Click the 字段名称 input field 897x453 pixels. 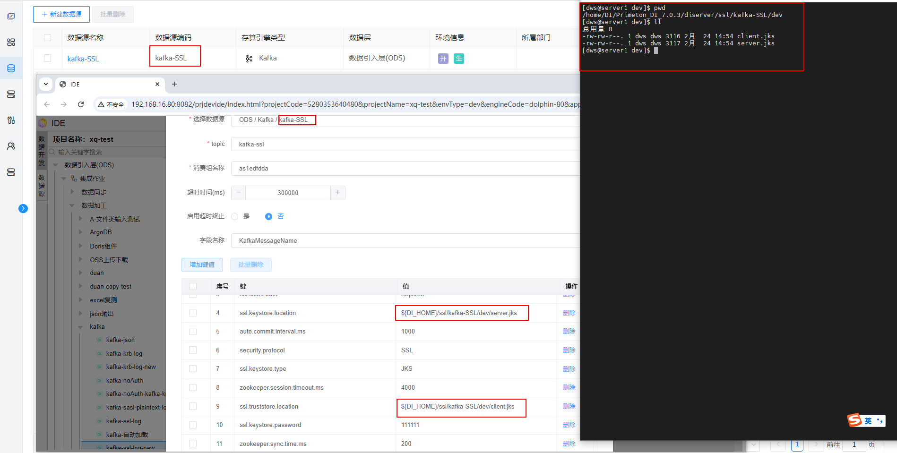pos(405,240)
